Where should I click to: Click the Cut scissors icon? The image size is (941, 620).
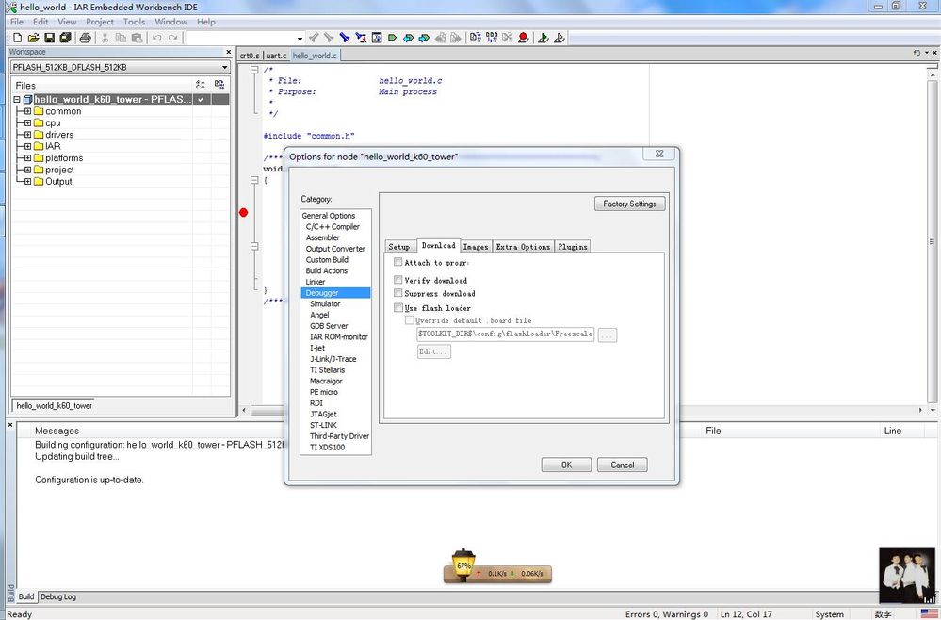[x=105, y=38]
